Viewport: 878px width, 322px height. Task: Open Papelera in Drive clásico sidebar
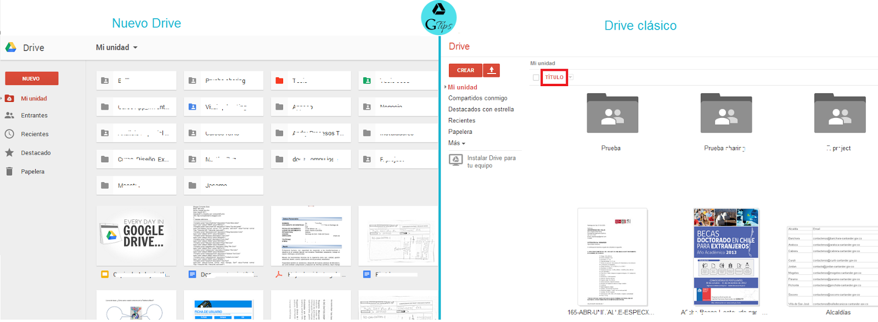click(460, 132)
